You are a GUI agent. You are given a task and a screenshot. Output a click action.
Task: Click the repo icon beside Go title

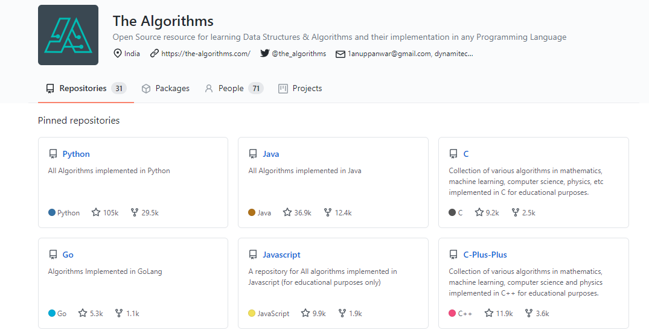53,255
